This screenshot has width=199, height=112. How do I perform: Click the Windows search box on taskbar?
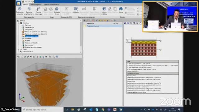point(43,110)
